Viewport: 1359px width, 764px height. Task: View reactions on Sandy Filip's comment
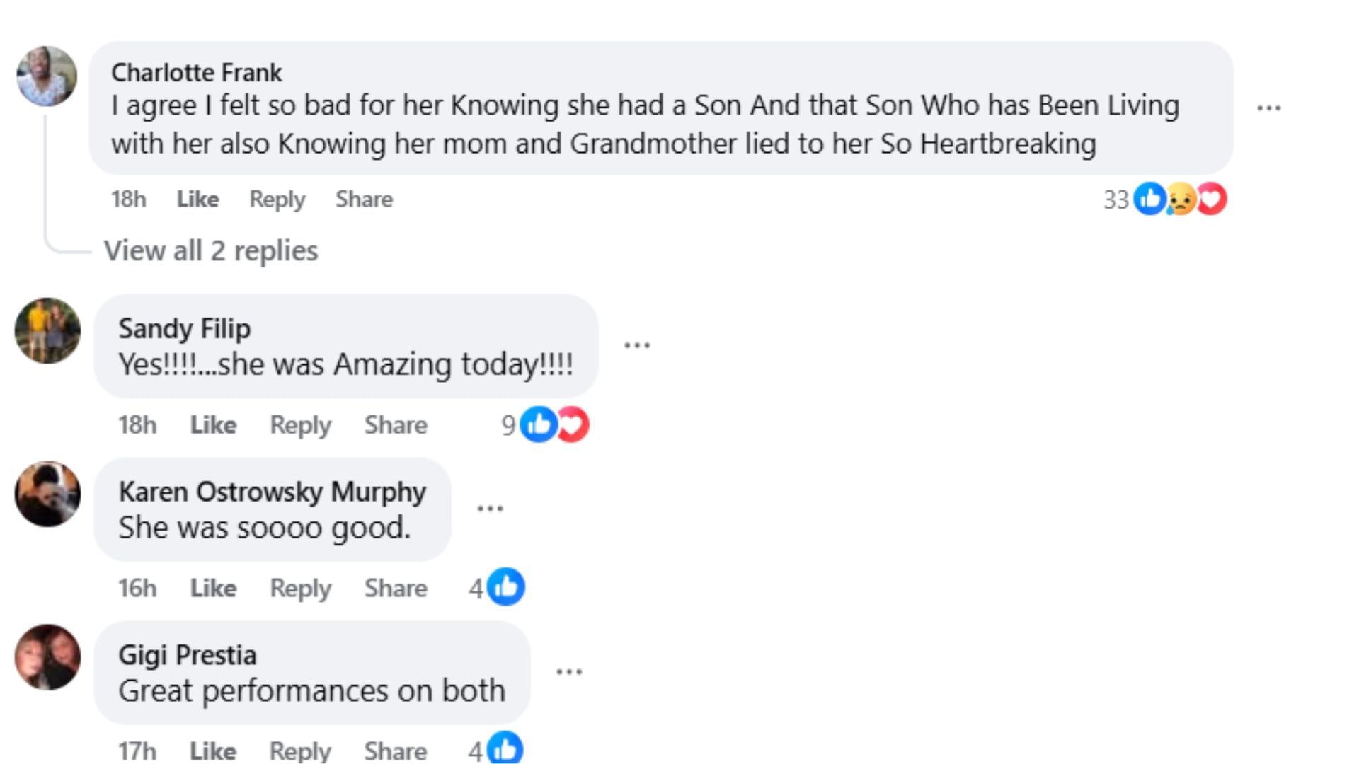[x=555, y=424]
